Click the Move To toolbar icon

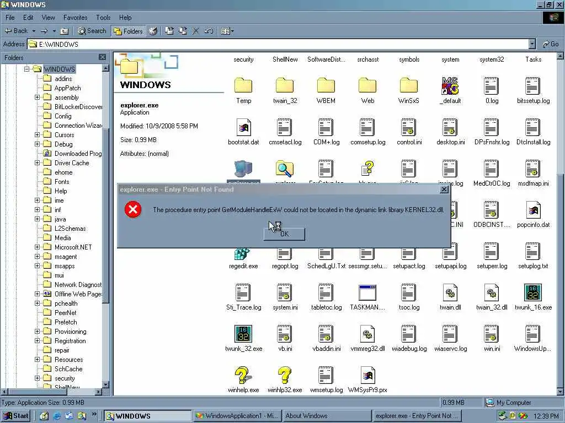coord(169,31)
